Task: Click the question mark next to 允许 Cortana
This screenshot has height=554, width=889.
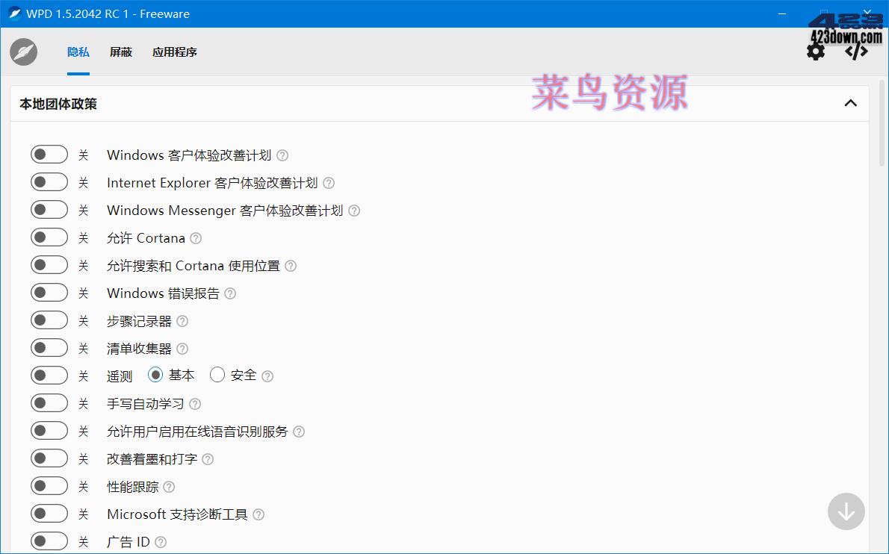Action: pyautogui.click(x=195, y=238)
